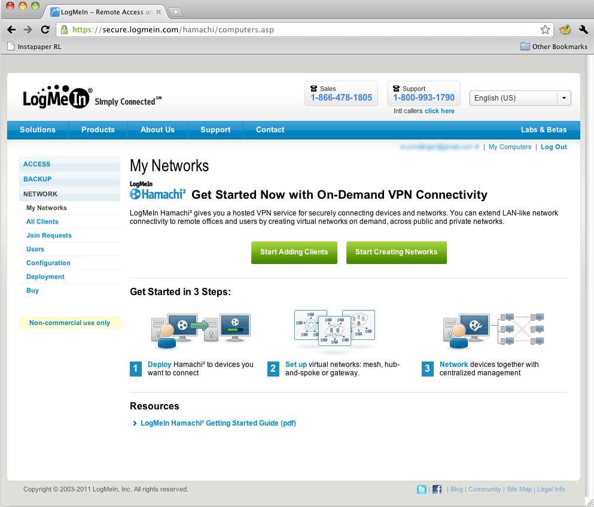Viewport: 594px width, 507px height.
Task: Open Labs & Betas in the navigation bar
Action: (x=544, y=130)
